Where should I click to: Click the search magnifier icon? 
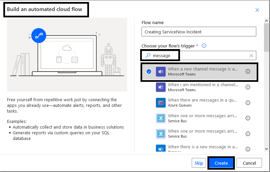point(148,55)
